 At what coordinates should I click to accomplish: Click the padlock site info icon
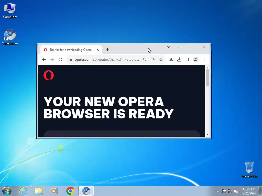[71, 59]
